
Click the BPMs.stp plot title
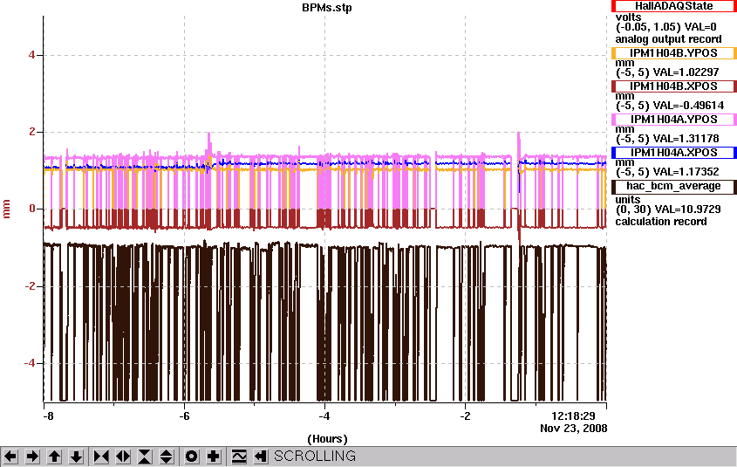pos(327,8)
